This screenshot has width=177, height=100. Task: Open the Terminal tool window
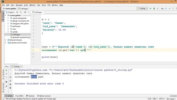click(x=30, y=96)
